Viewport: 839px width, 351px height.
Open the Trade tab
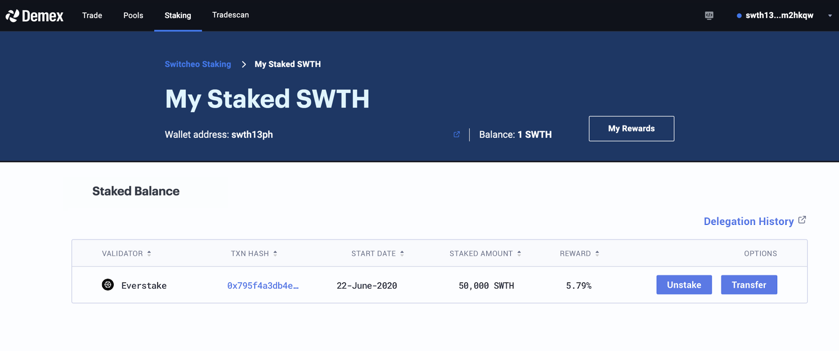[x=92, y=15]
